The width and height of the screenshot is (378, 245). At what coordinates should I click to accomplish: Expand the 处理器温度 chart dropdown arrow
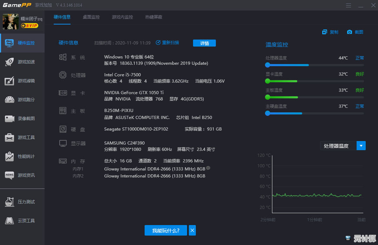click(361, 146)
